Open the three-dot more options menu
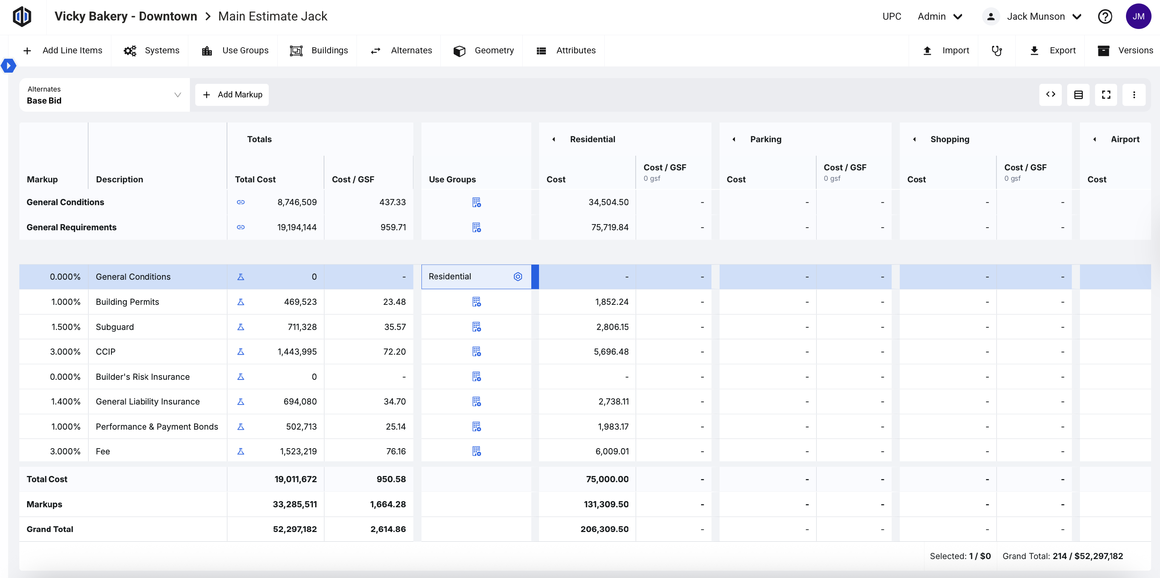 1134,94
